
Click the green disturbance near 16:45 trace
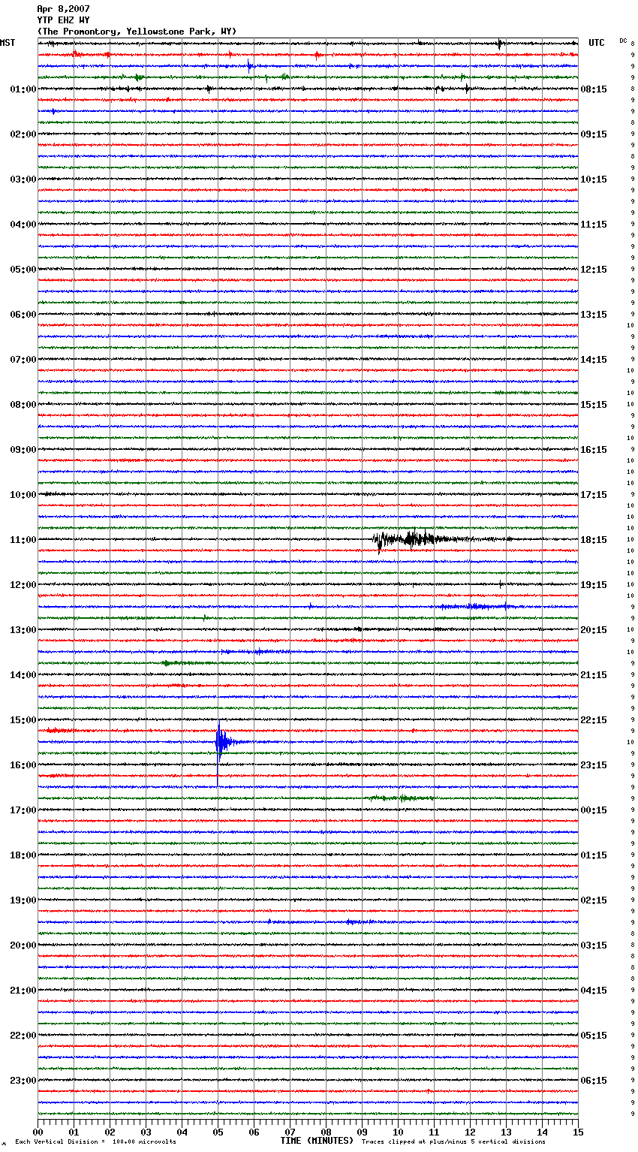(401, 798)
